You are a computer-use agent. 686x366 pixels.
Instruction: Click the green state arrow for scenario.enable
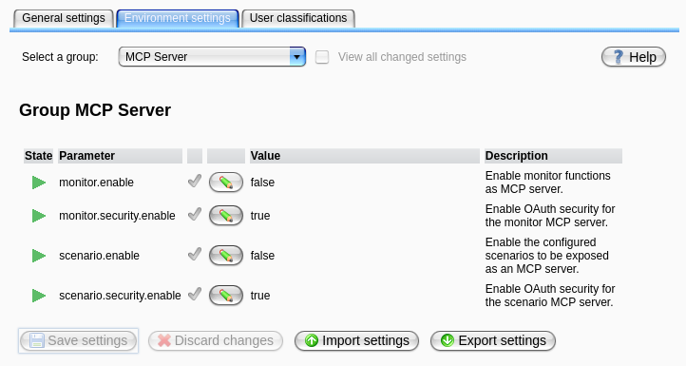(x=39, y=256)
